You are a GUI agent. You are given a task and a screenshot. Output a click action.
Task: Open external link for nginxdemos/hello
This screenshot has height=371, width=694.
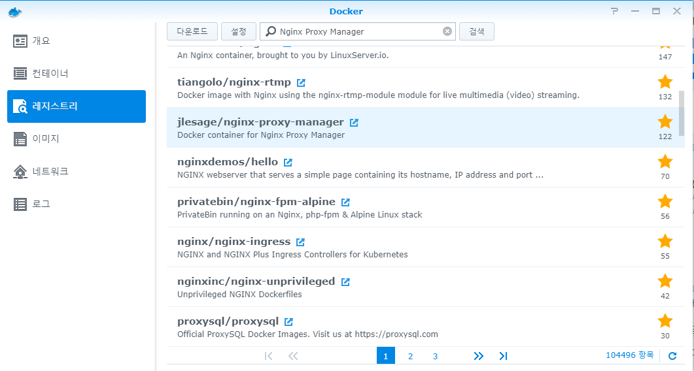(x=288, y=162)
